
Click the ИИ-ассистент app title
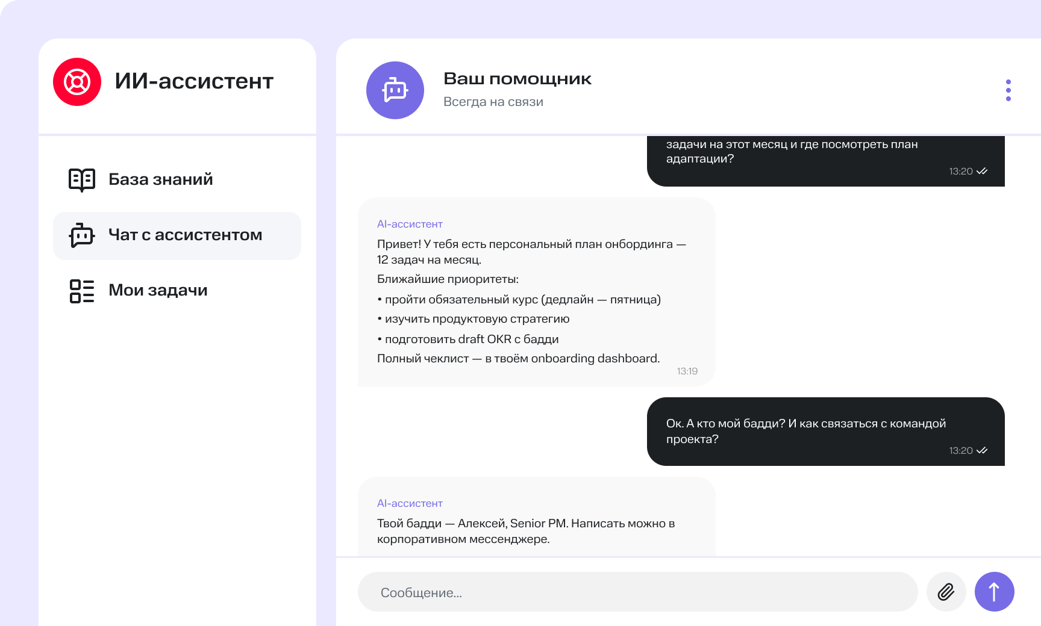pyautogui.click(x=194, y=82)
